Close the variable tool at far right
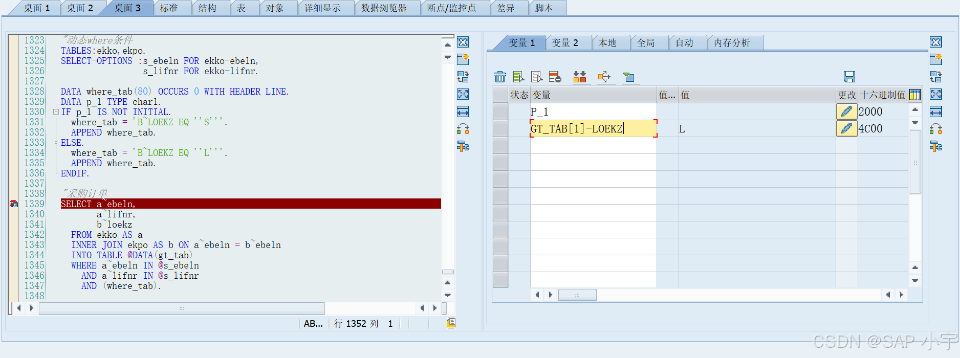Screen dimensions: 960x358 coord(936,42)
